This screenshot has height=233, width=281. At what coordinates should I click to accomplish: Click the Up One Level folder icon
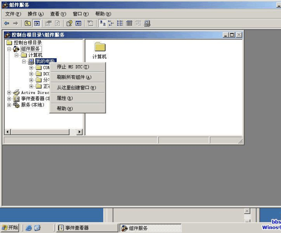(x=27, y=23)
